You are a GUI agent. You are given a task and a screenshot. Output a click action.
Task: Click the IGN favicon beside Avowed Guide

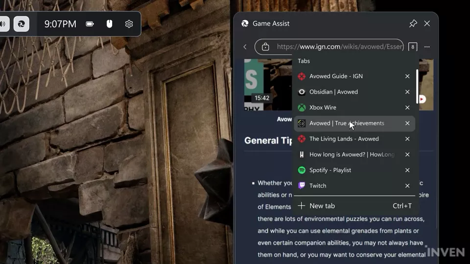302,76
